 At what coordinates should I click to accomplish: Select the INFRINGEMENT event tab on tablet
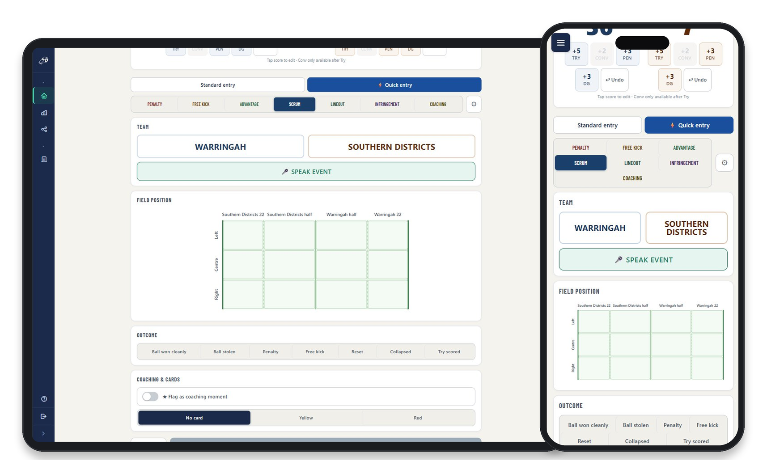[x=387, y=104]
